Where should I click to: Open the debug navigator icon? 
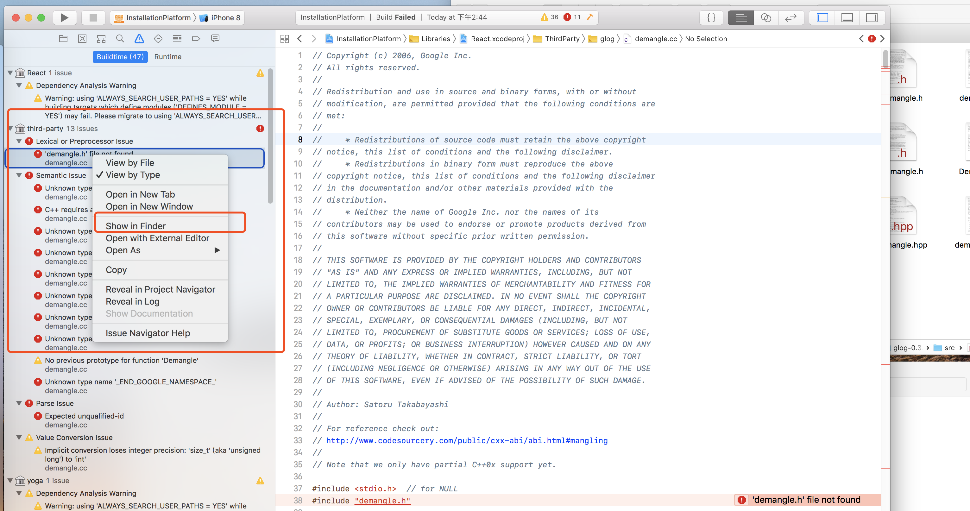(x=177, y=38)
